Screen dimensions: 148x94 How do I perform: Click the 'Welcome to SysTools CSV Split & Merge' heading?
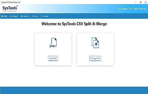(x=74, y=24)
